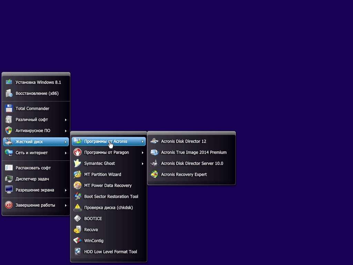353x265 pixels.
Task: Click the Symantec Ghost icon
Action: 78,163
